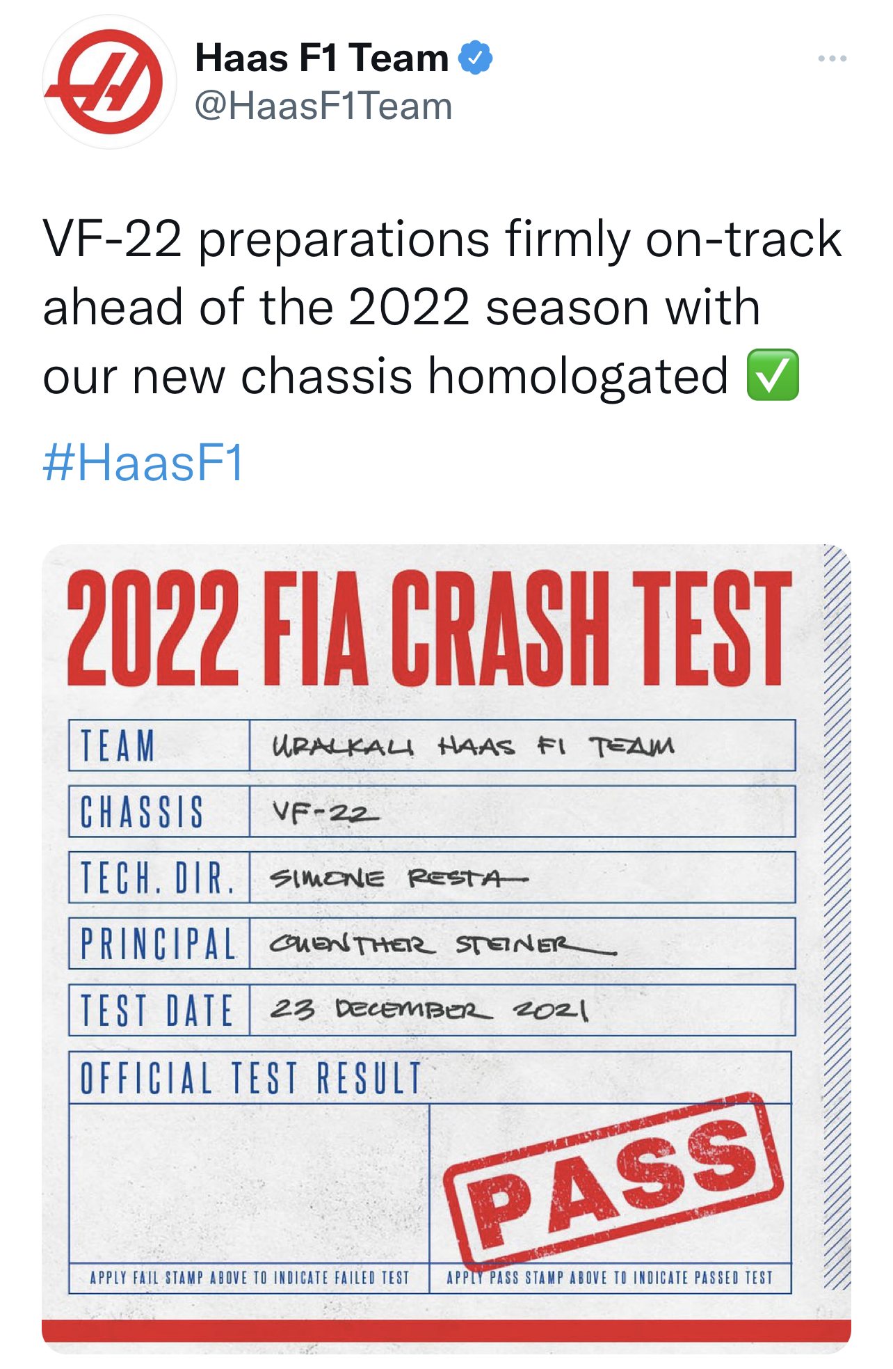Click the PRINCIPAL label on the form

159,944
